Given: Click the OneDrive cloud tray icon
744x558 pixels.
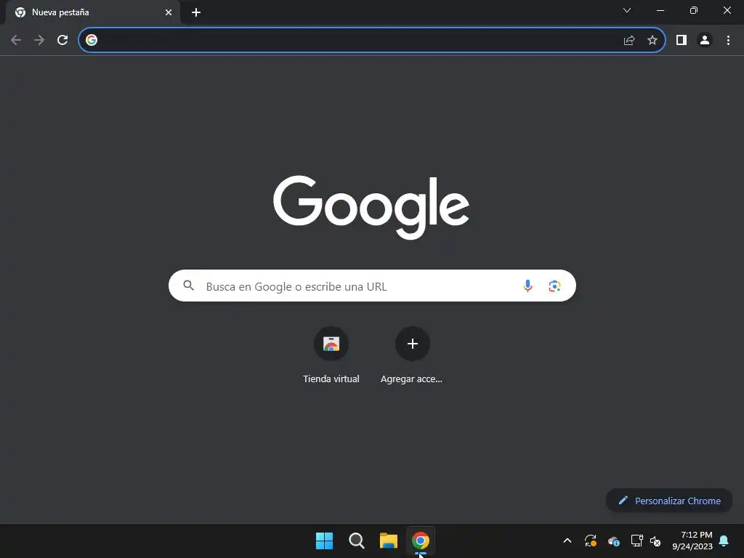Looking at the screenshot, I should 613,541.
